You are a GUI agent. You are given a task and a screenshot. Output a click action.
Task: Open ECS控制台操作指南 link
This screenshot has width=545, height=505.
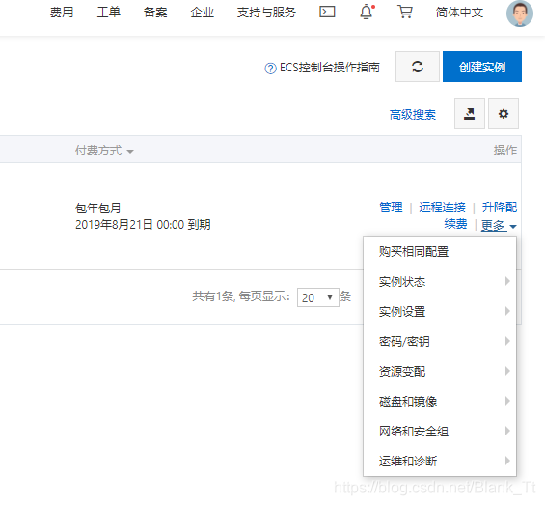click(x=330, y=68)
